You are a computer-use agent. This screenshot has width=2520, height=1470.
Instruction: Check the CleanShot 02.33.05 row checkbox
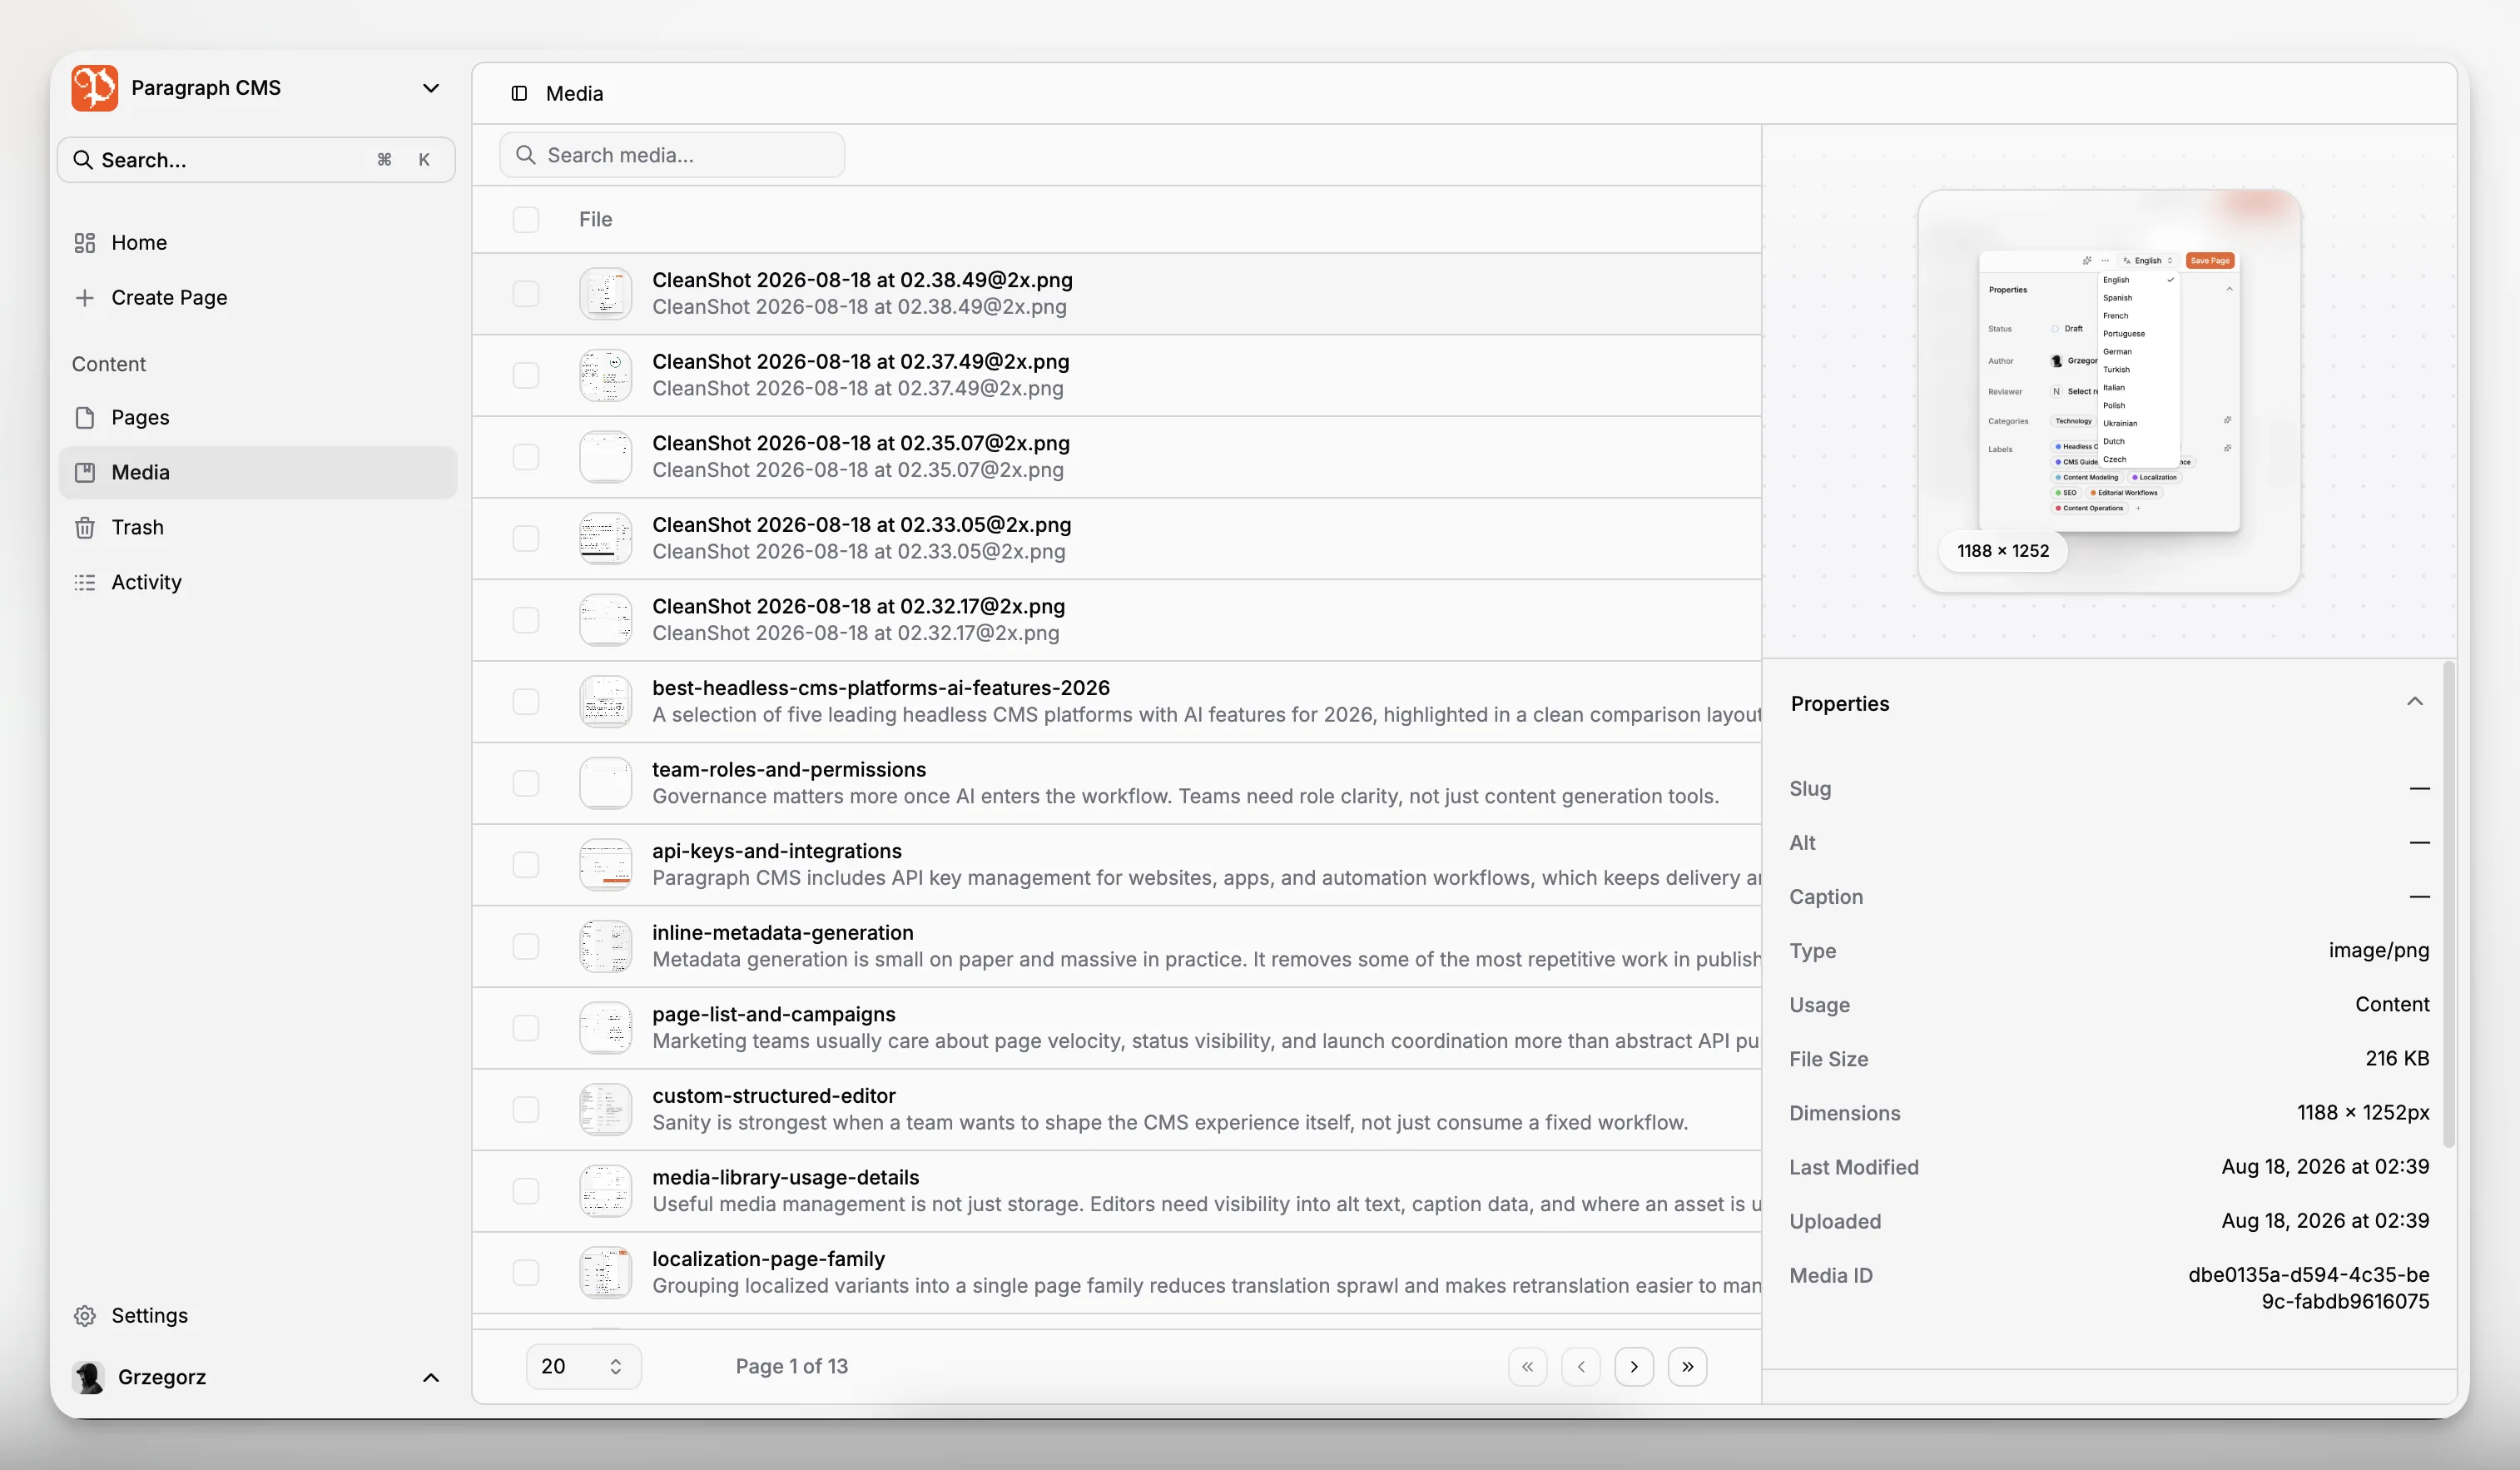525,539
